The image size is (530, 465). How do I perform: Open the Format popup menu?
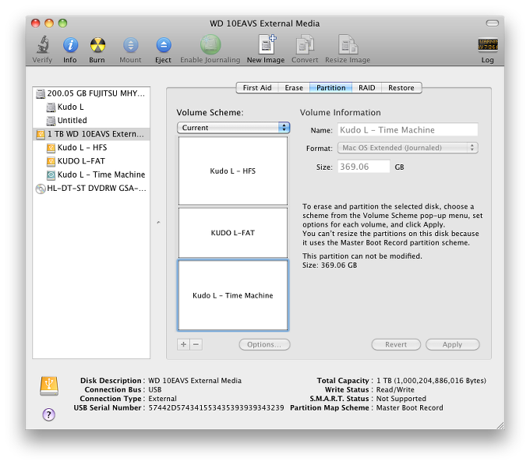point(408,147)
